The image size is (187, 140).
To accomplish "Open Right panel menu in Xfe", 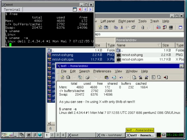I will click(126, 21).
